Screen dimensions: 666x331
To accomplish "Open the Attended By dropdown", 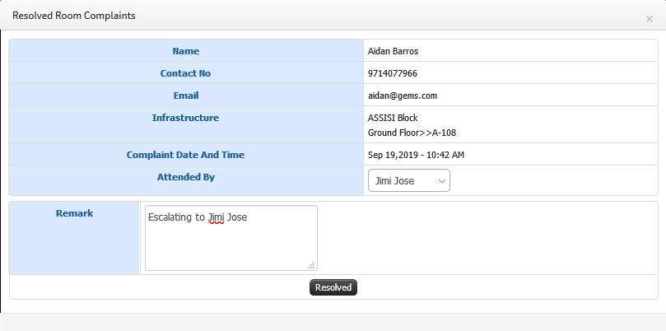I will tap(409, 180).
